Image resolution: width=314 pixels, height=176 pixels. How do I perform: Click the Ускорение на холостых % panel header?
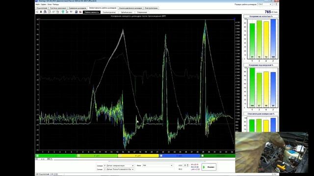(261, 16)
